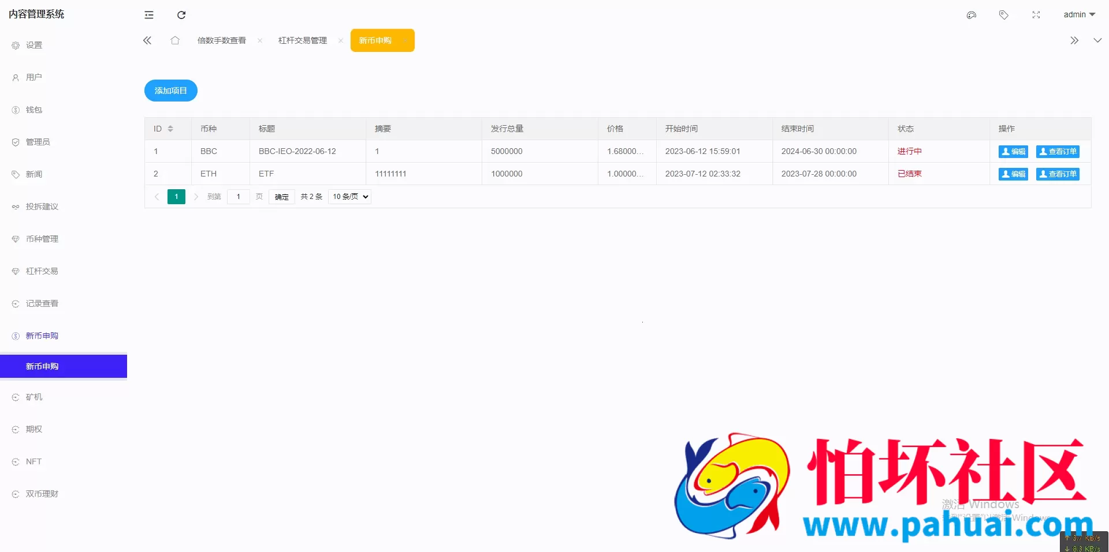This screenshot has width=1109, height=552.
Task: Confirm page jump with 确定 button
Action: 282,197
